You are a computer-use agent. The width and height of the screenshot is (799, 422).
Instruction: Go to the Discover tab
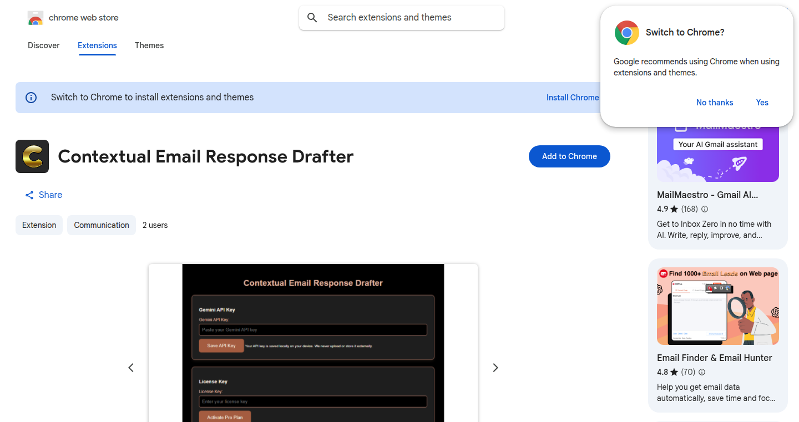click(x=44, y=45)
